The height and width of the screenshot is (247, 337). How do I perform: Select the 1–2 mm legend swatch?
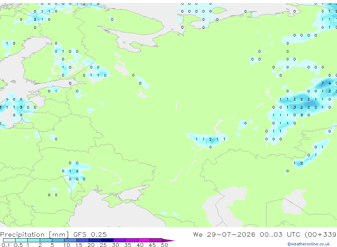[x=34, y=240]
